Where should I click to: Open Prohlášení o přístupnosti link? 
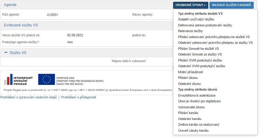point(79,97)
